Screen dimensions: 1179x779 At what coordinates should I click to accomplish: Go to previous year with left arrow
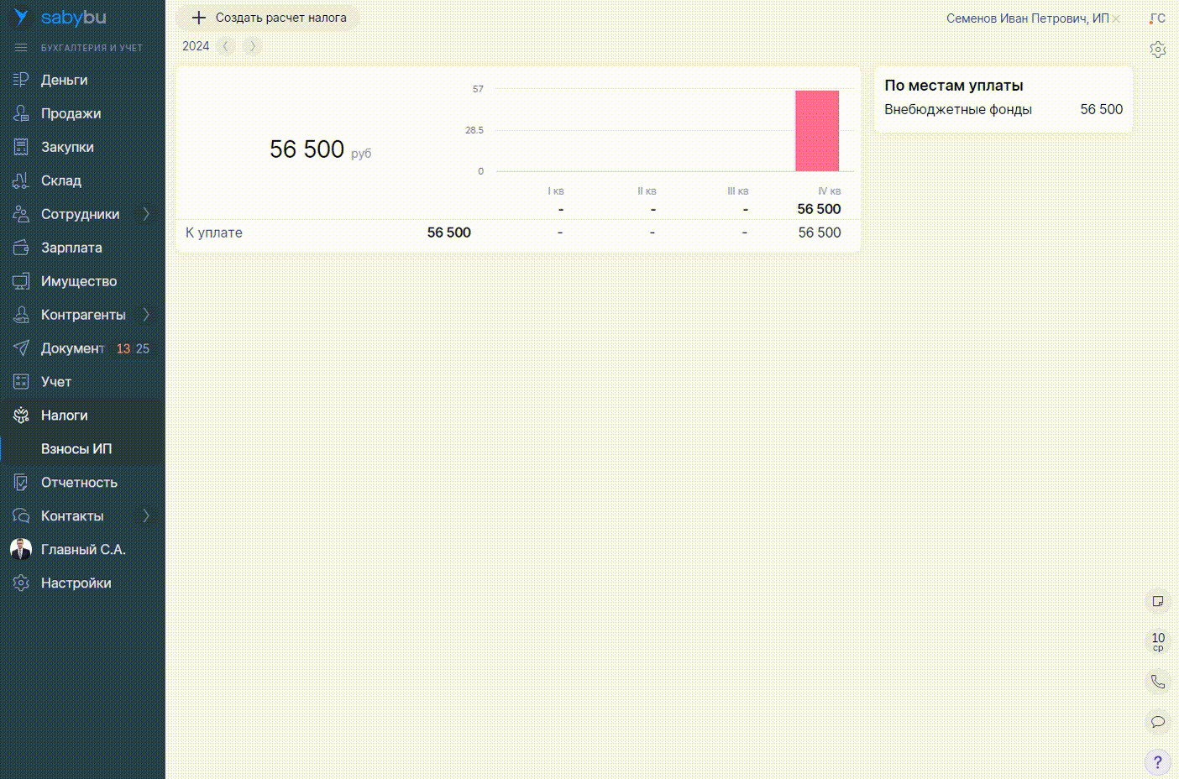pos(226,46)
